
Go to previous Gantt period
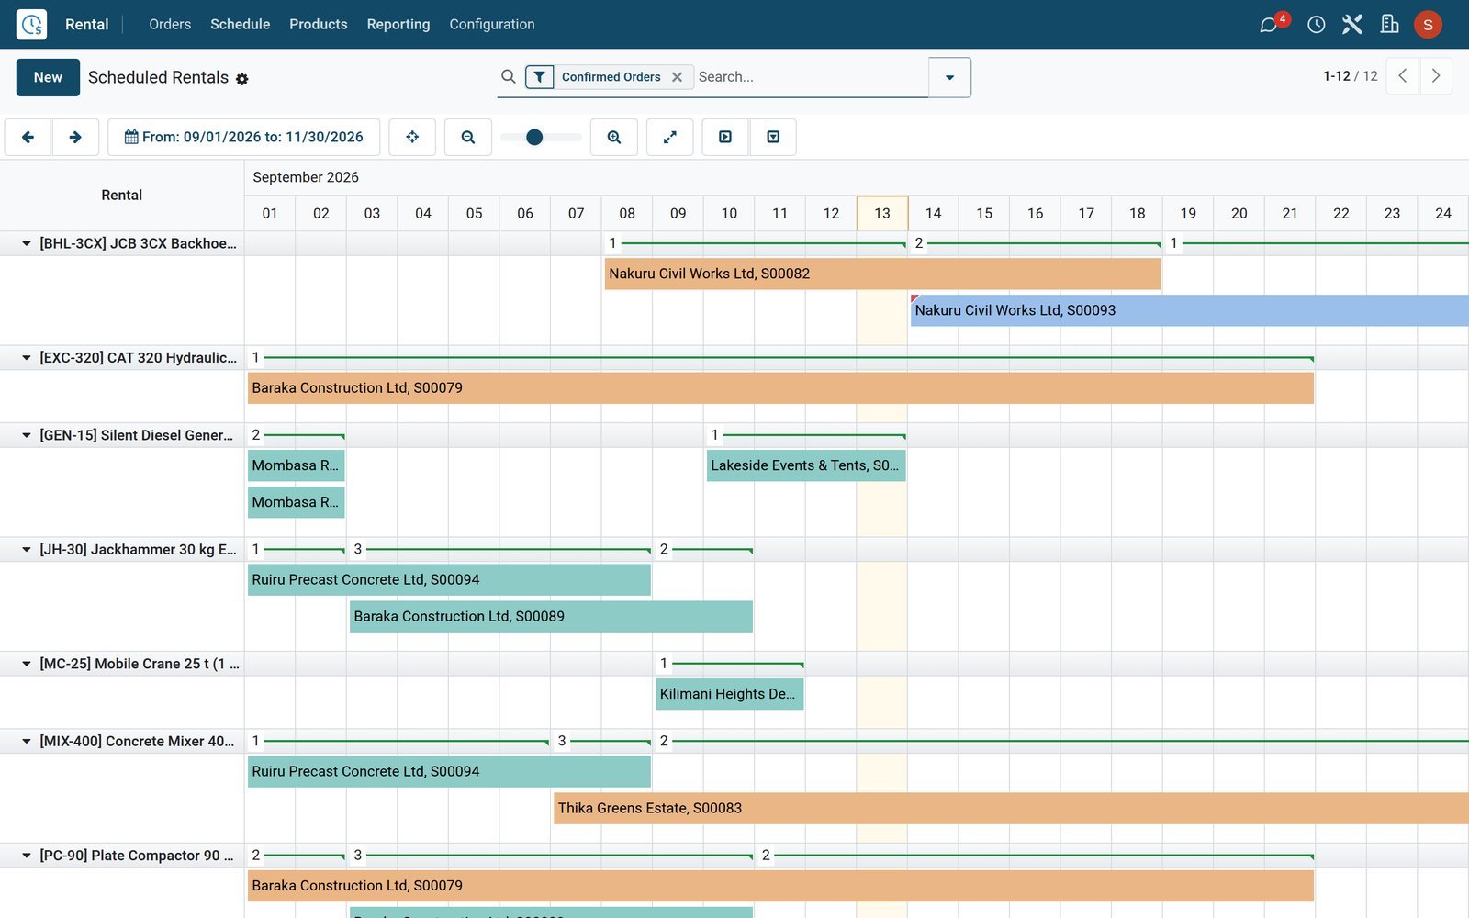[28, 137]
